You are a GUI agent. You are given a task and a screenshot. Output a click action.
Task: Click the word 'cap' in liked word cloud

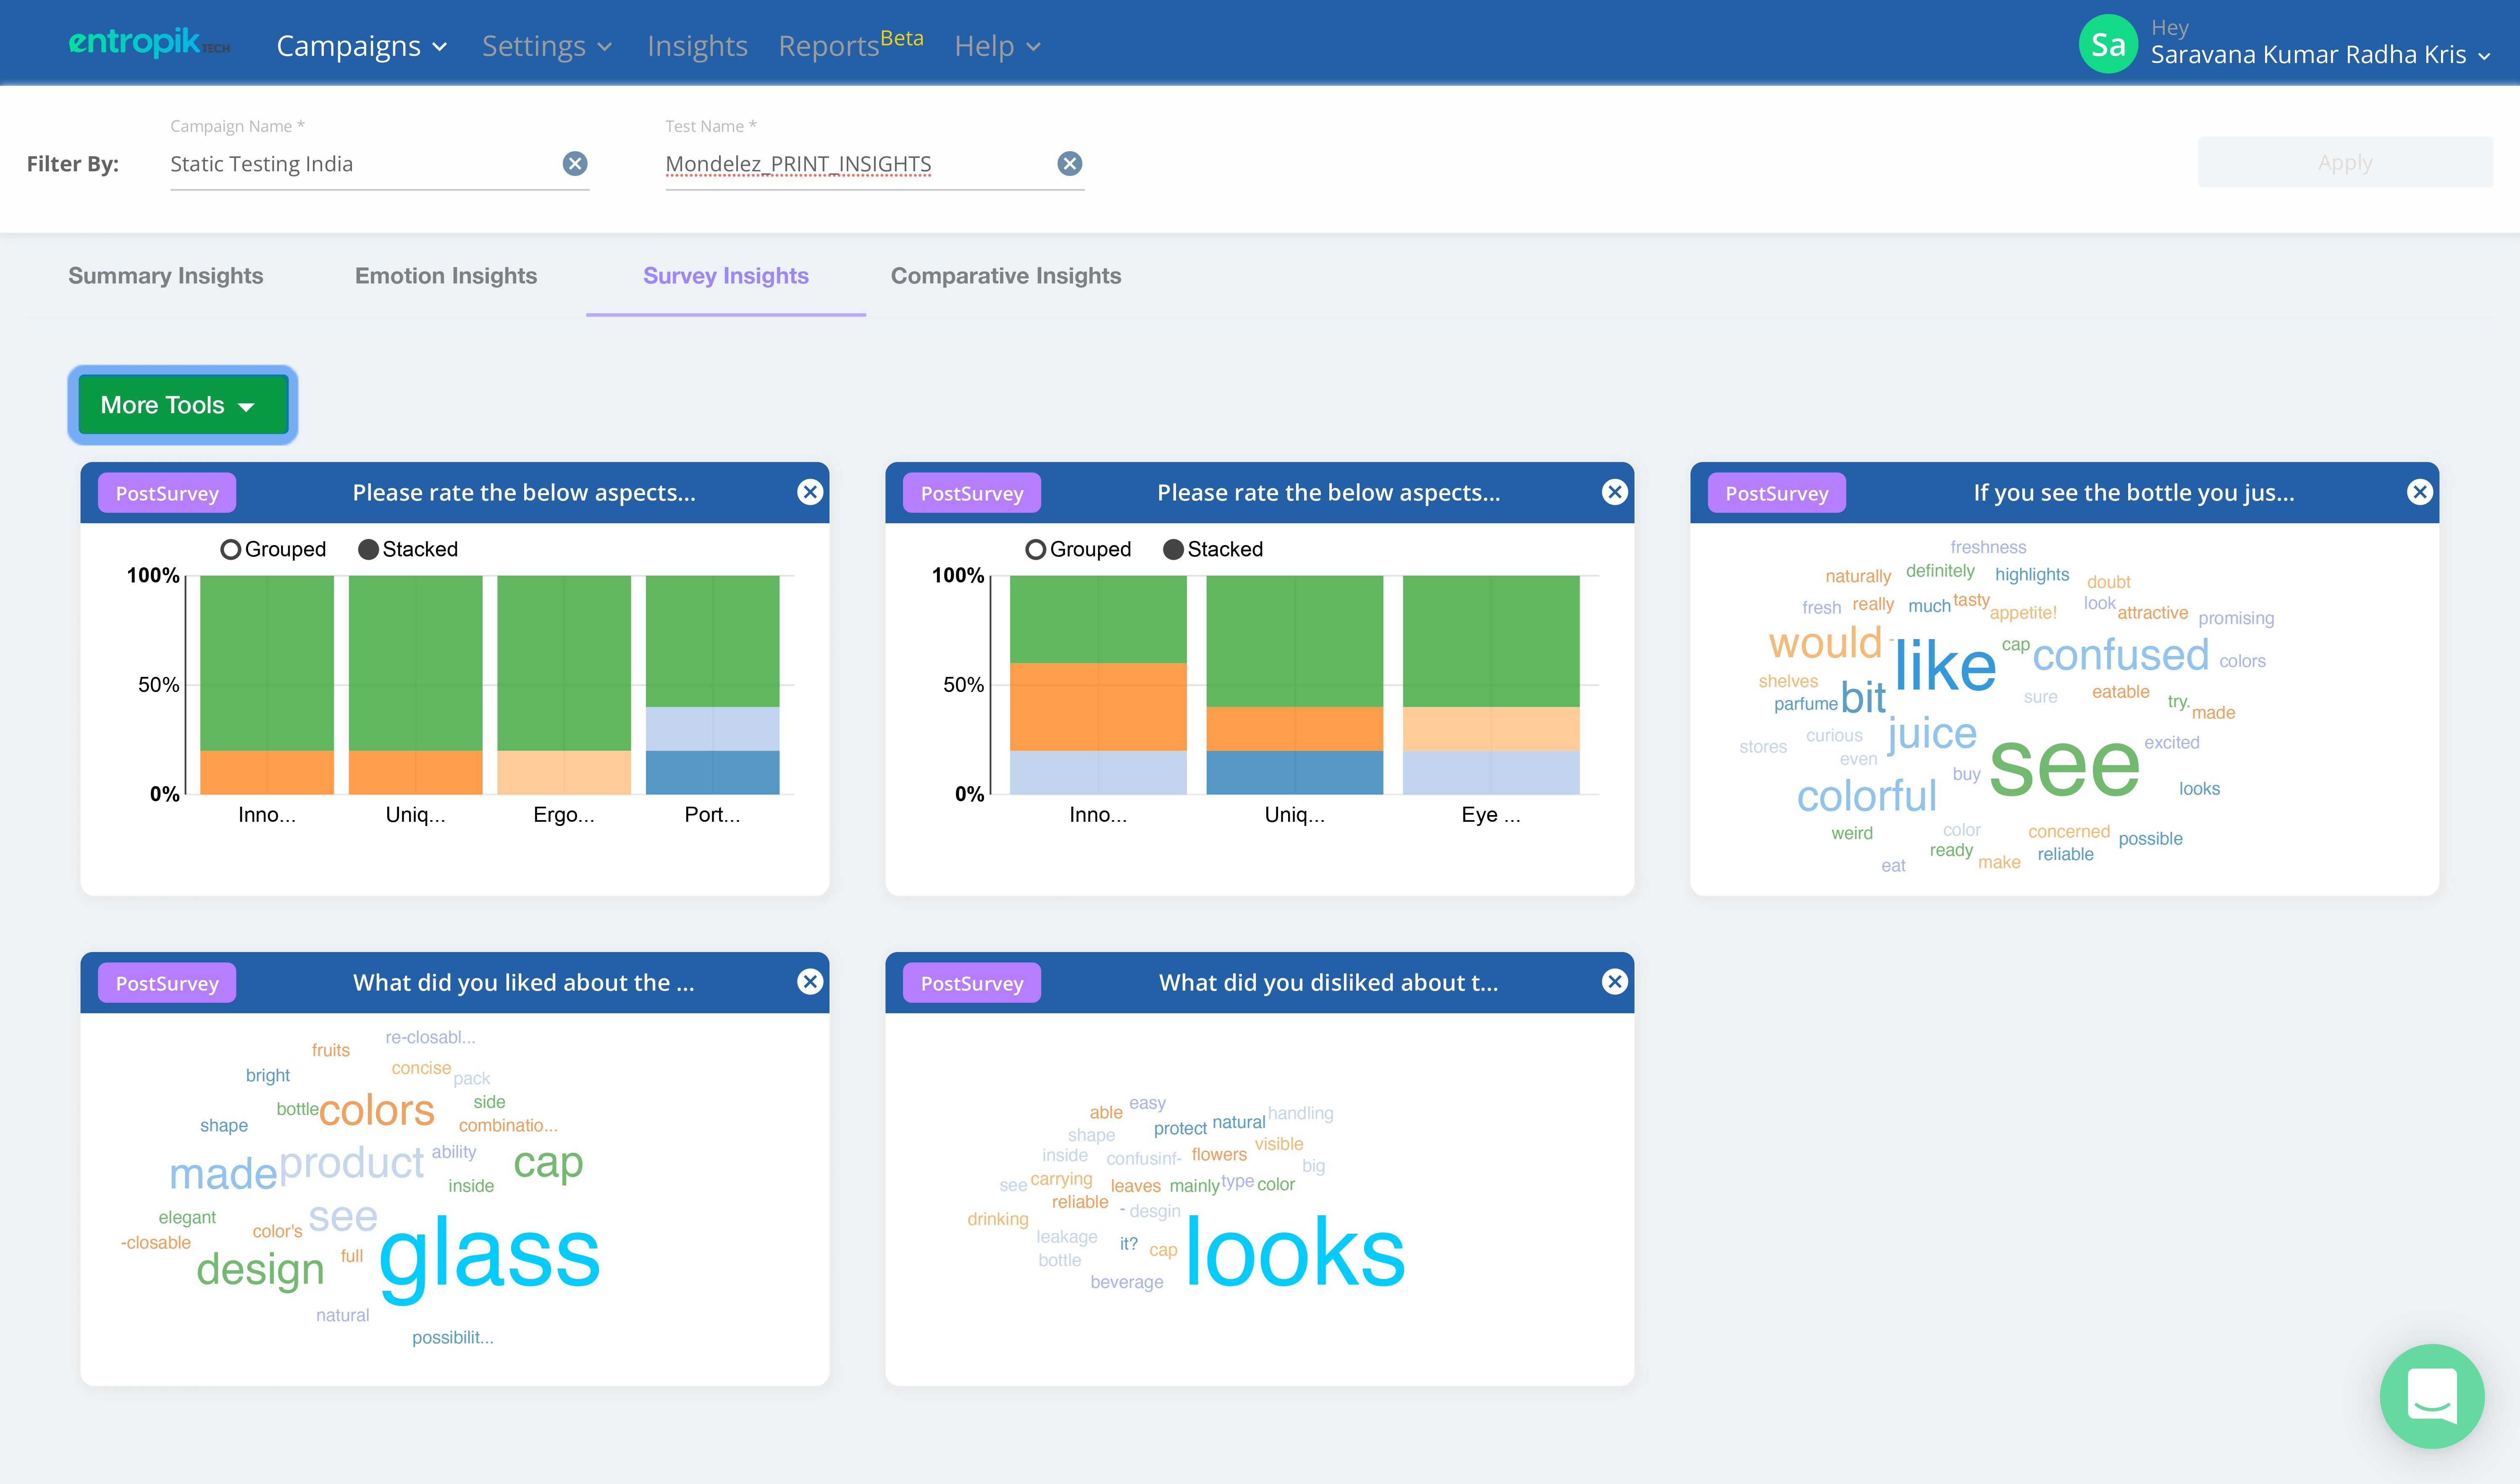[x=548, y=1163]
